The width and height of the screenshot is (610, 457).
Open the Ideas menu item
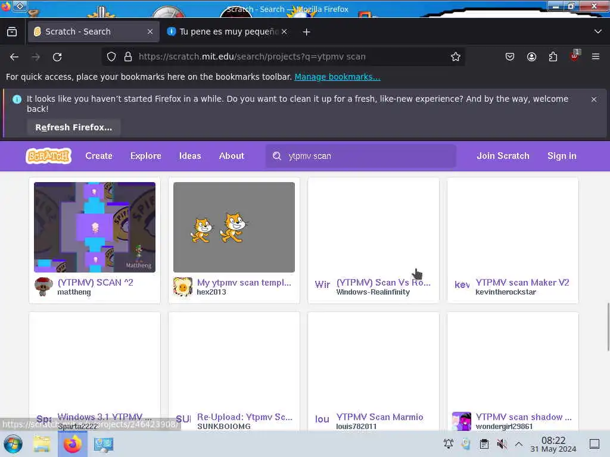190,156
